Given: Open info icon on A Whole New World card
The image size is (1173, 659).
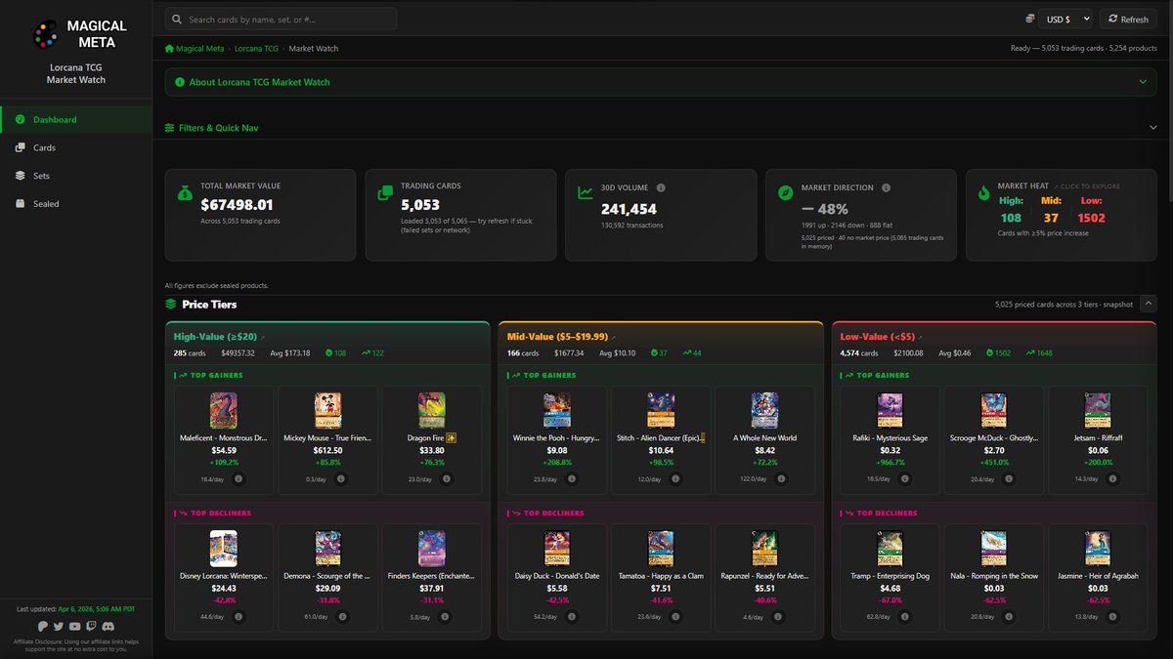Looking at the screenshot, I should click(781, 479).
